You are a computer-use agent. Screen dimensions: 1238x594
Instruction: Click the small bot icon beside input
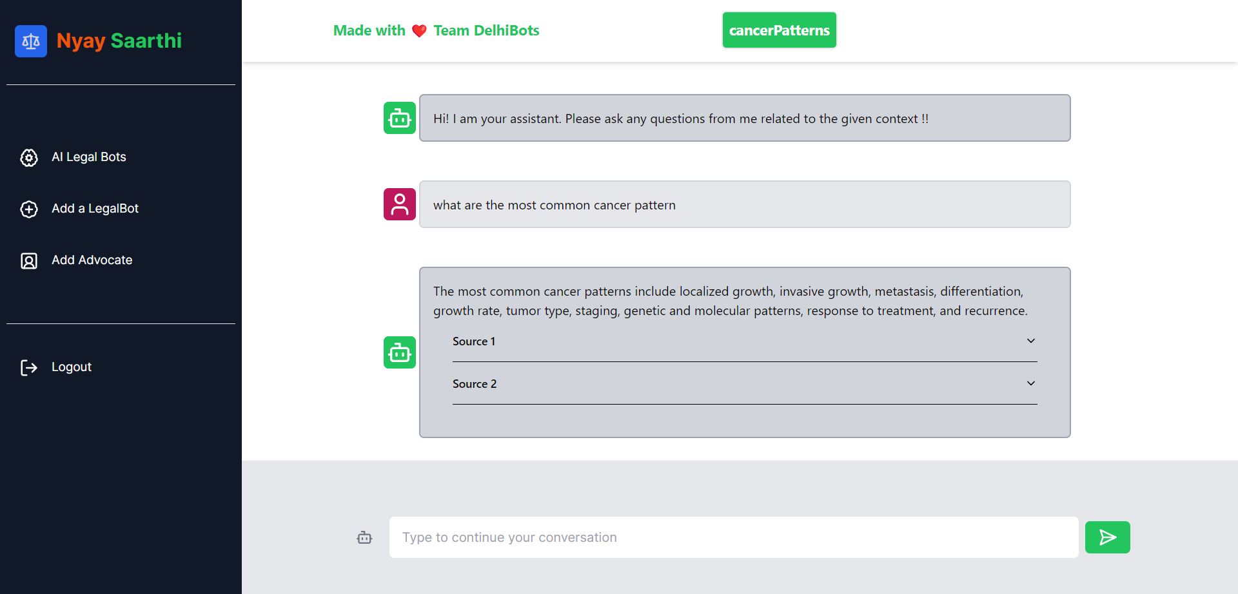point(364,537)
